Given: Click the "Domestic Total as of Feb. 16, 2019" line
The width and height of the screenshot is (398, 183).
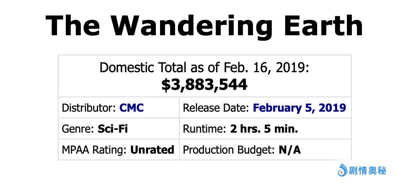Looking at the screenshot, I should tap(204, 68).
